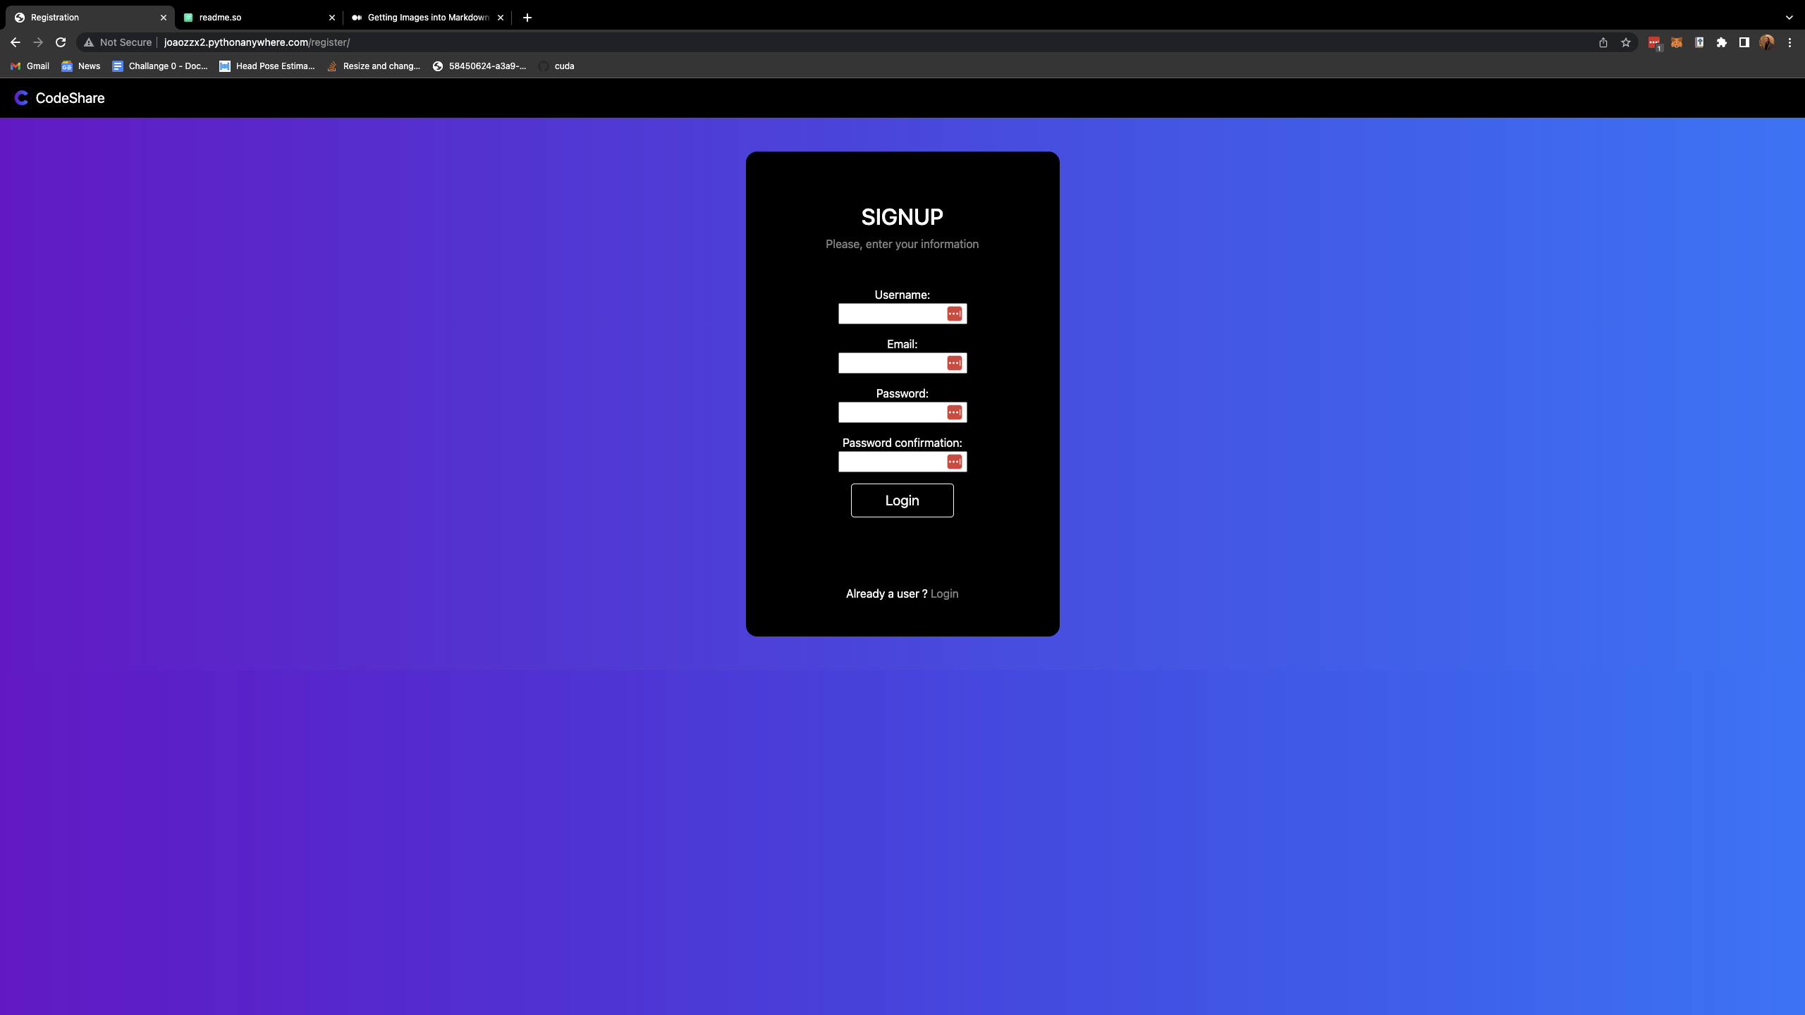1805x1015 pixels.
Task: Open a new browser tab
Action: [x=527, y=18]
